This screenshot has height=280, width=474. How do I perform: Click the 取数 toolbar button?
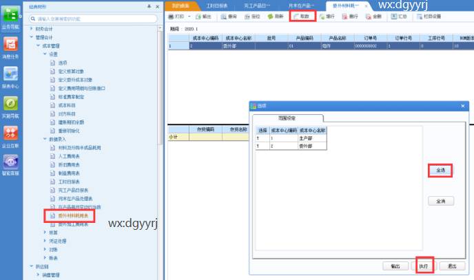(303, 15)
